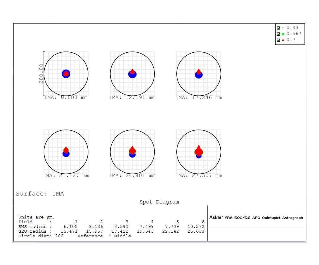319x265 pixels.
Task: Select the spot at IMA 21.127 mm
Action: 66,152
